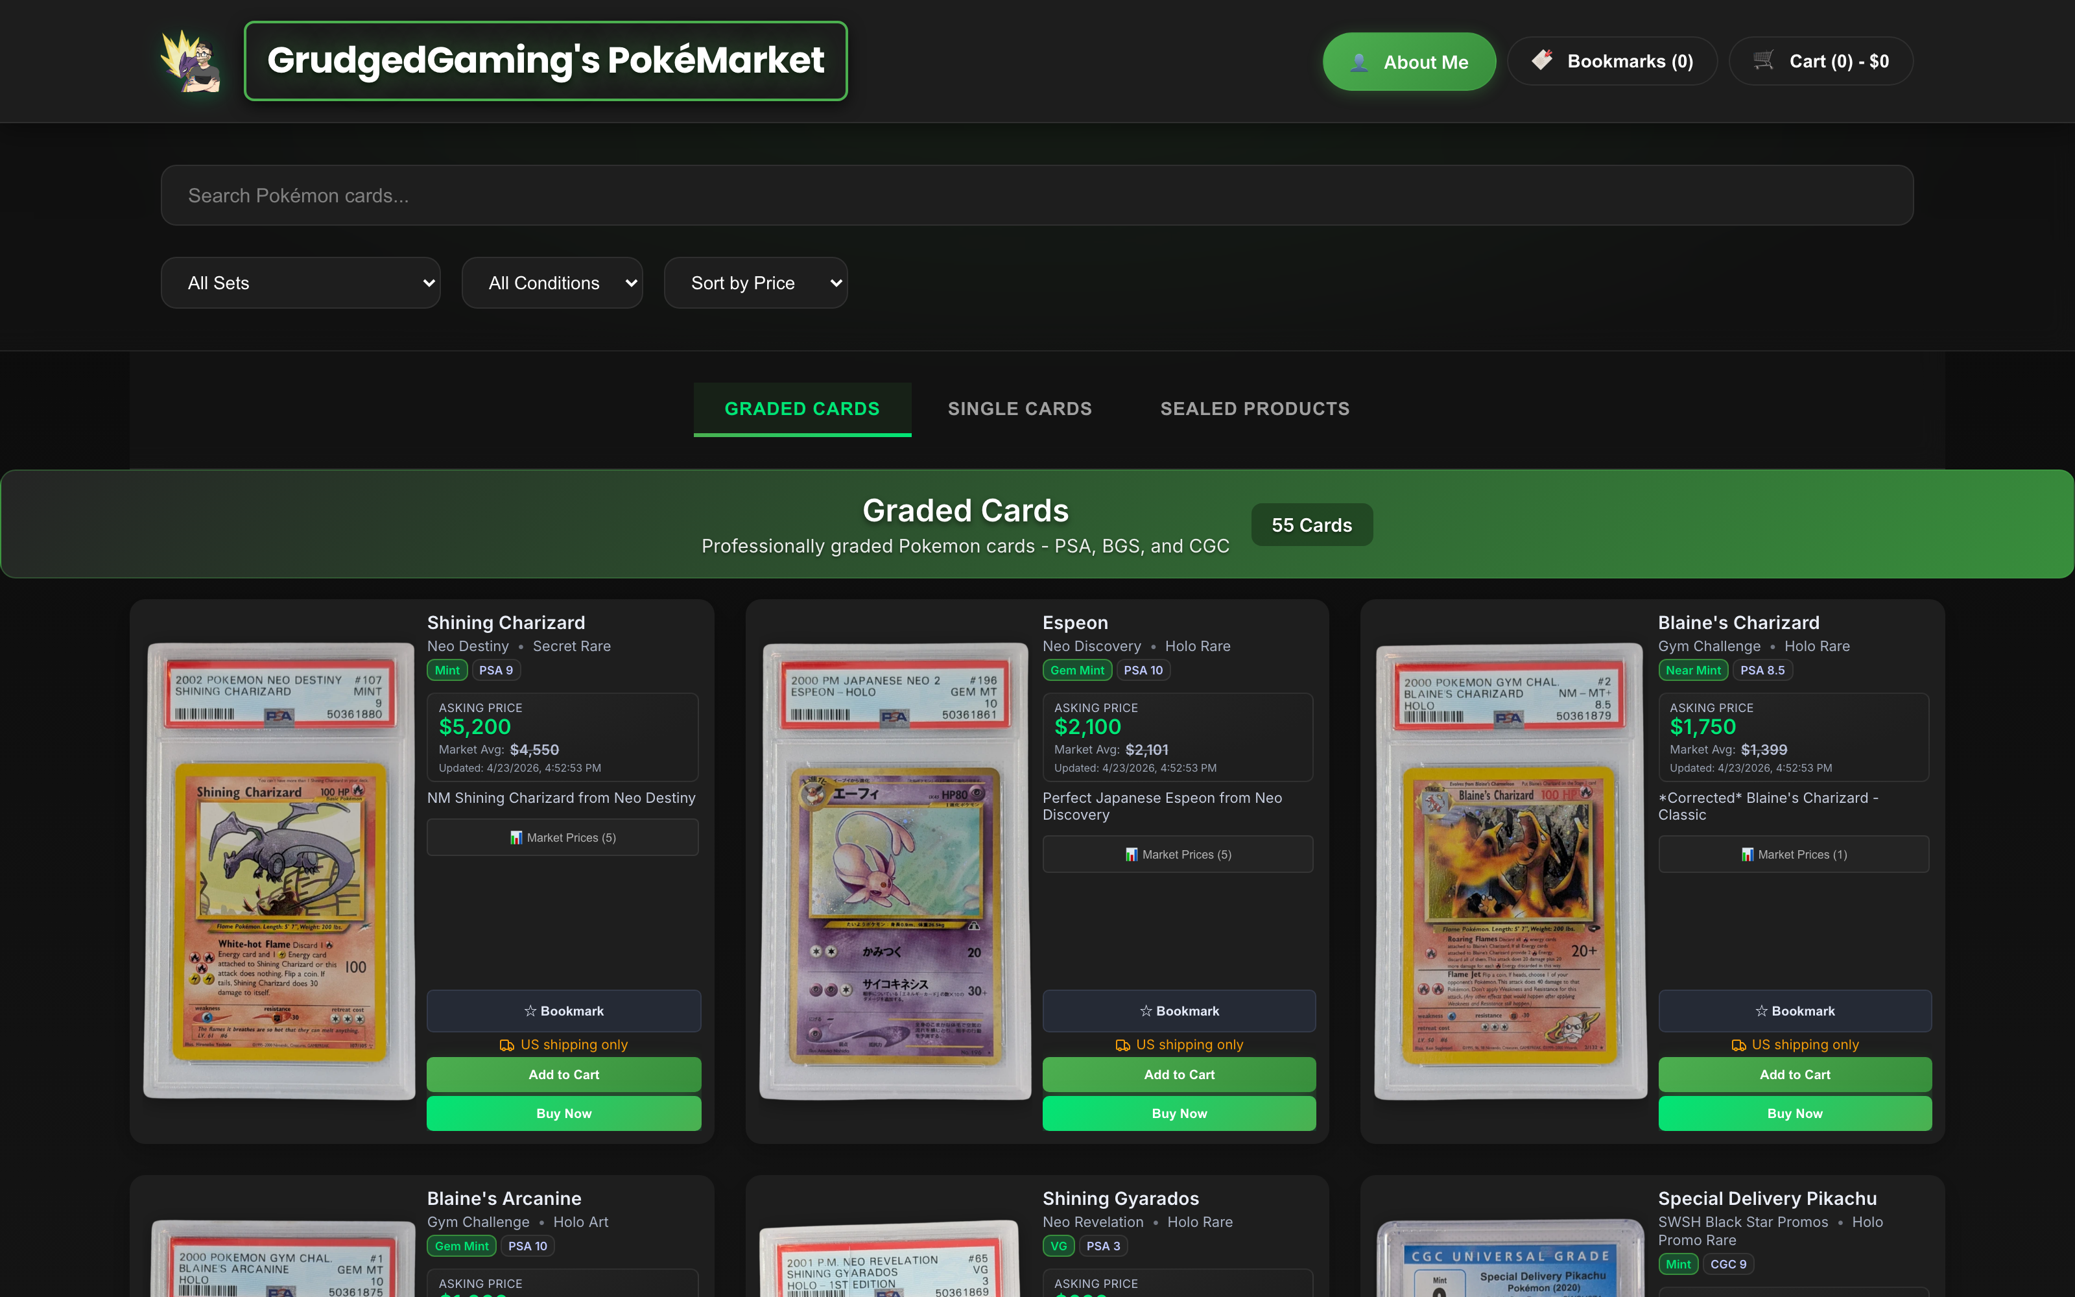Click the About Me person icon
The image size is (2075, 1297).
[x=1359, y=62]
